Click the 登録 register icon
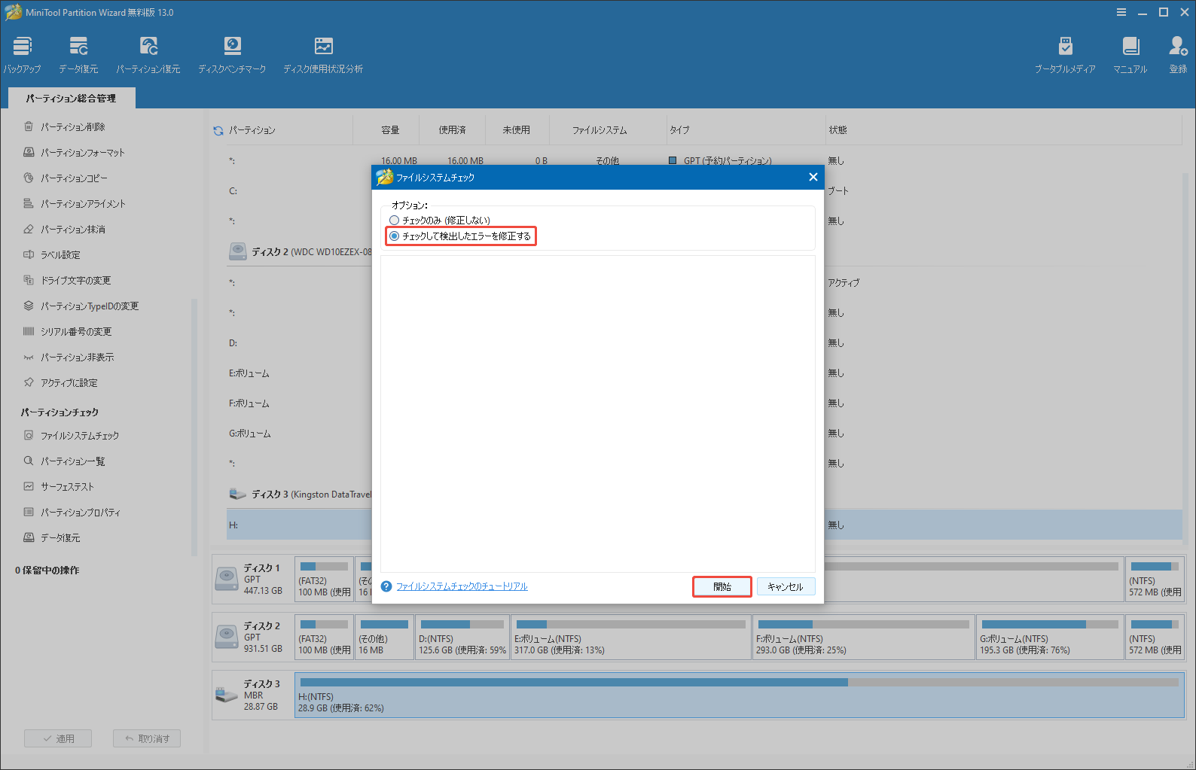Image resolution: width=1196 pixels, height=770 pixels. click(1178, 55)
